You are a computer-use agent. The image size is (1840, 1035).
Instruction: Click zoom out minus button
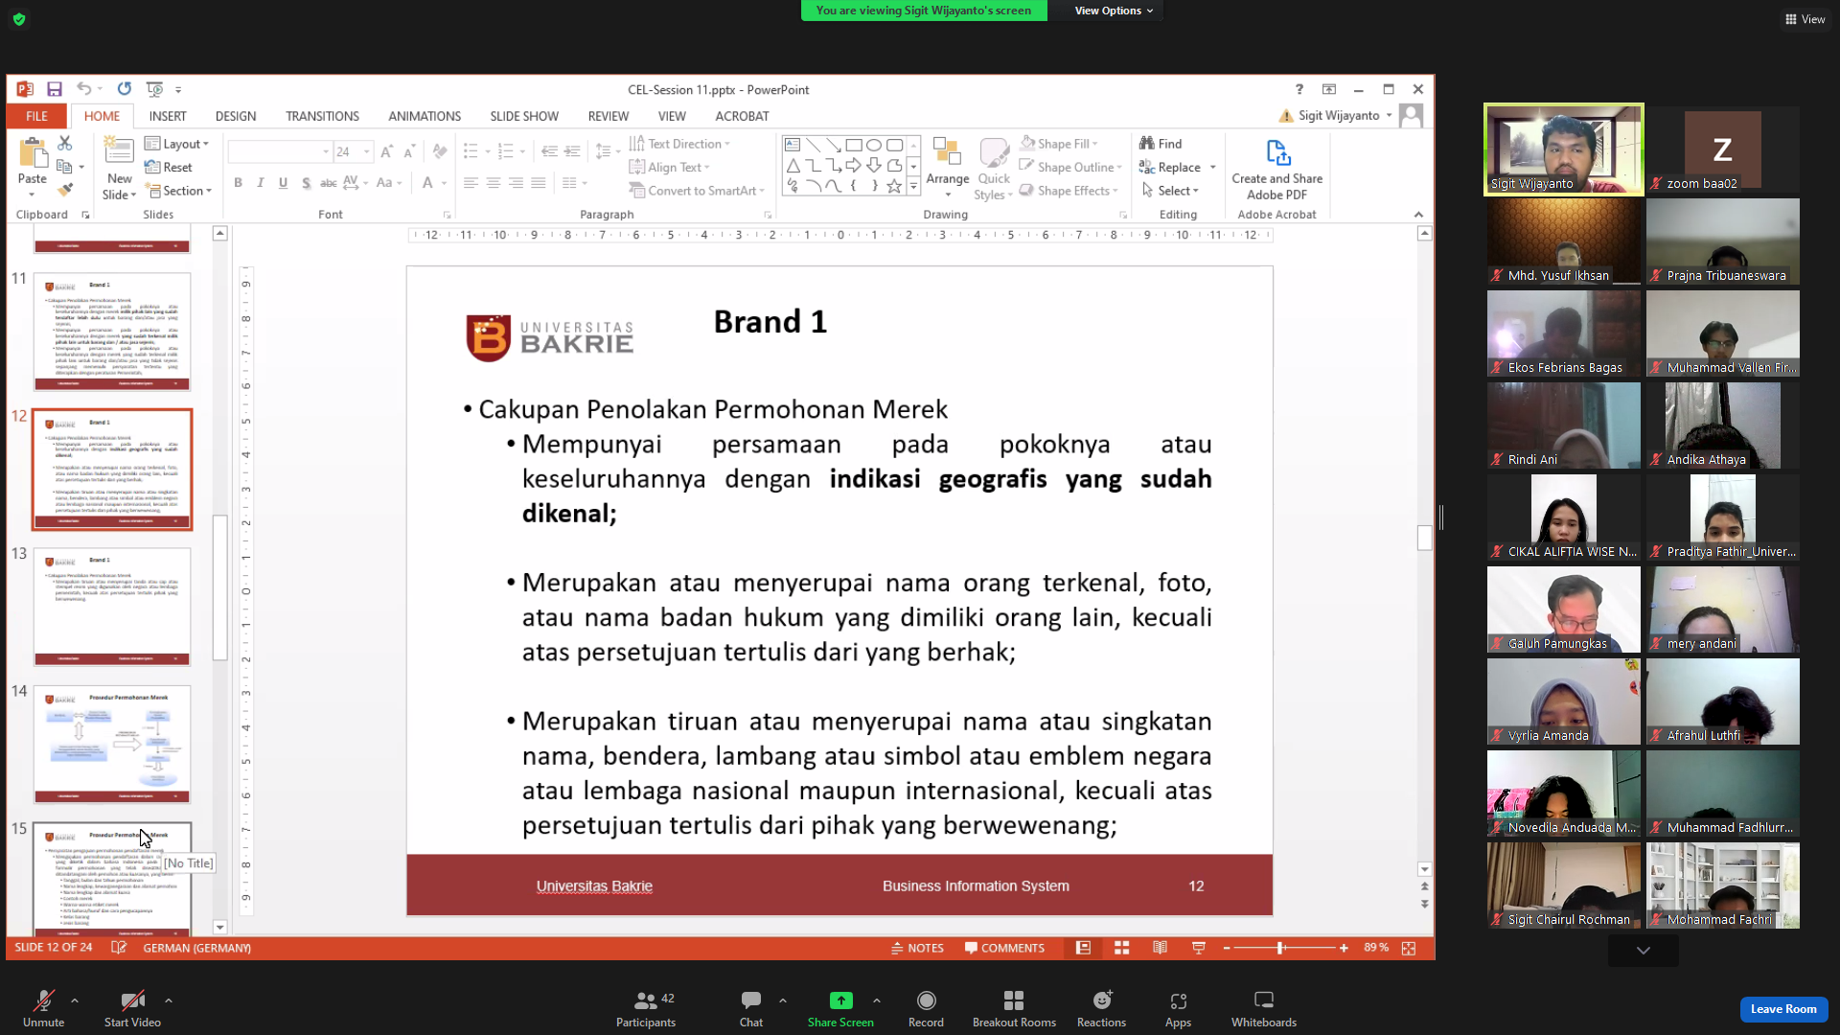1227,948
